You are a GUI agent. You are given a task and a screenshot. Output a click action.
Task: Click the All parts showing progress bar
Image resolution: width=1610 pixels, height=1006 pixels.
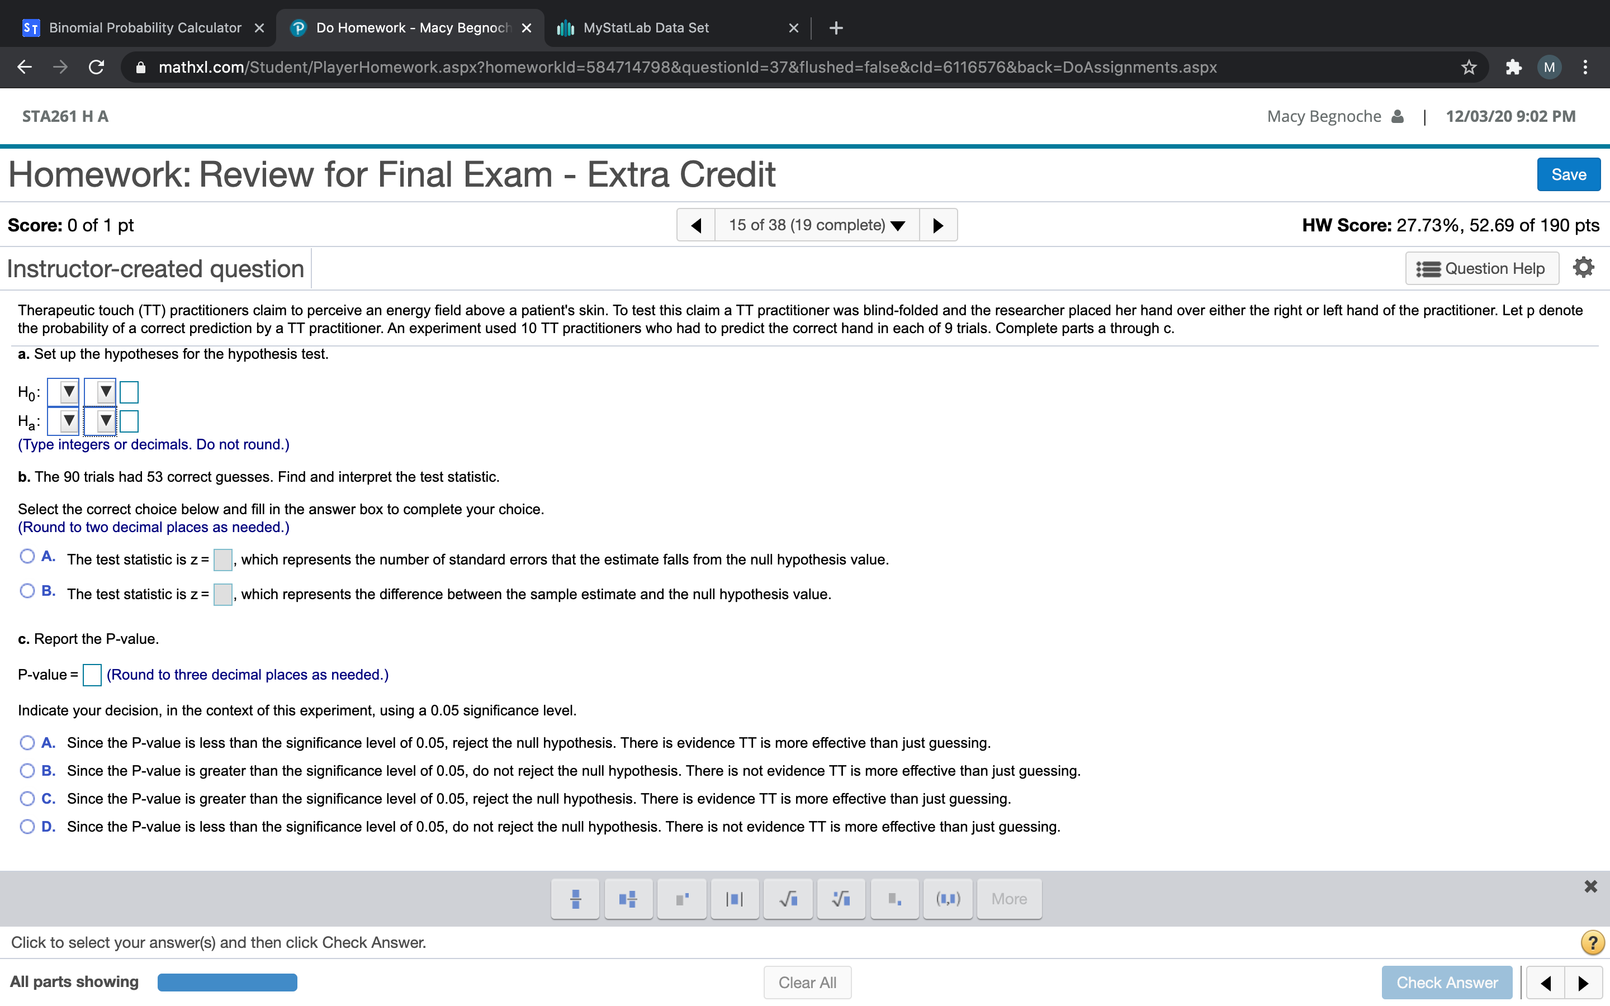tap(226, 982)
